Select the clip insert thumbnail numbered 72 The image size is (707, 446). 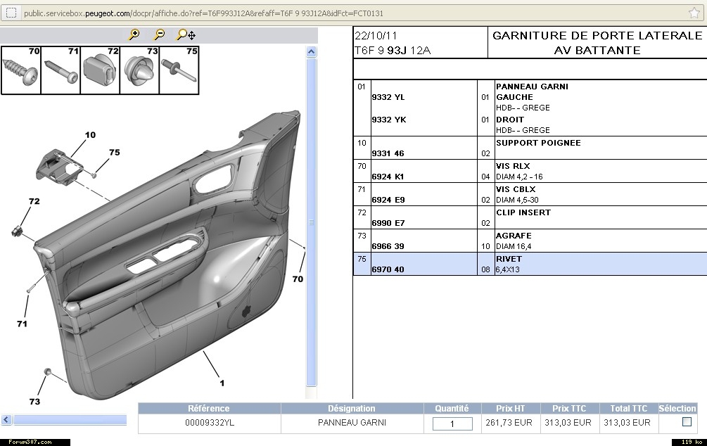[x=100, y=70]
